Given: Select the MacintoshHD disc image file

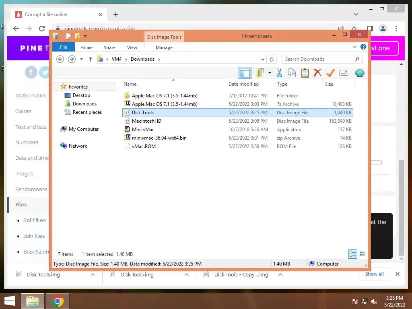Looking at the screenshot, I should click(238, 121).
